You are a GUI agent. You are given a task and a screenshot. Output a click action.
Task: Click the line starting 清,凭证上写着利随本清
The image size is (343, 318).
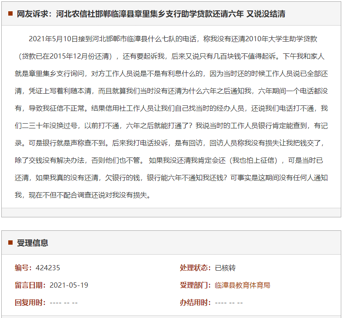click(x=171, y=91)
